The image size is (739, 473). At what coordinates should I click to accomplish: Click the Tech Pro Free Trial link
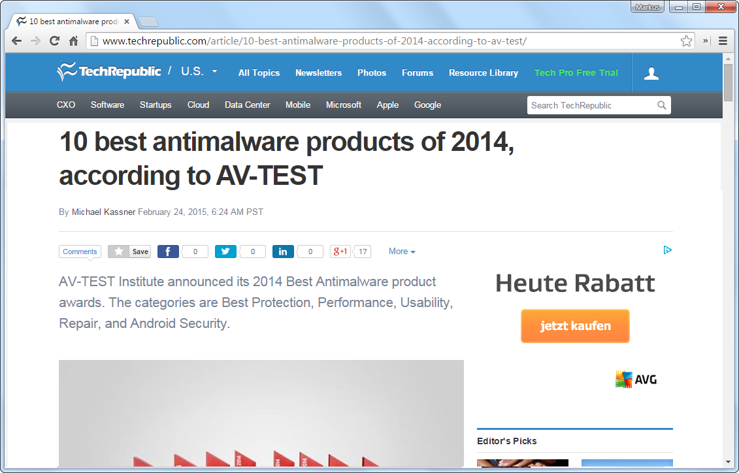(576, 73)
